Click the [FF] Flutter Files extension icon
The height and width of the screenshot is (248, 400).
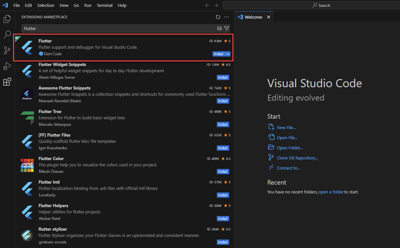click(27, 141)
